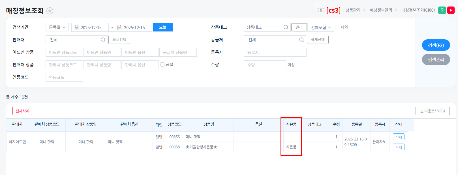Click the 오늘 date shortcut button

pyautogui.click(x=163, y=27)
